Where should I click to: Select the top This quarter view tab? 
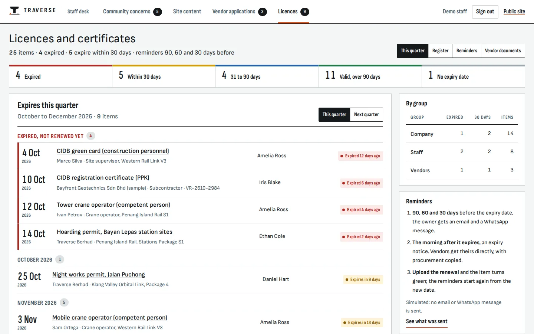pos(412,51)
